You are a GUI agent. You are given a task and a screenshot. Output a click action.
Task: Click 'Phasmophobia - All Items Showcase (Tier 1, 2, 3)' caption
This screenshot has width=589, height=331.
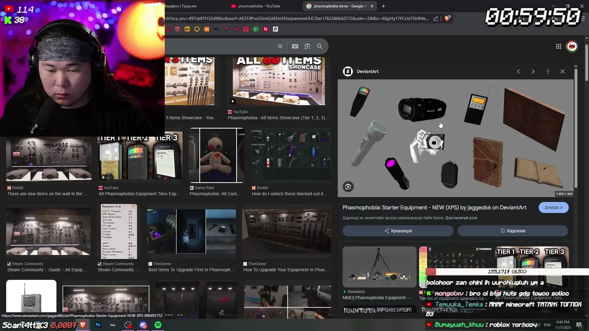(278, 118)
